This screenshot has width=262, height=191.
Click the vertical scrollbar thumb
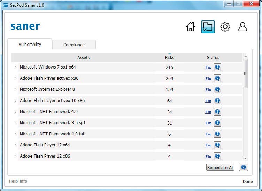(246, 73)
